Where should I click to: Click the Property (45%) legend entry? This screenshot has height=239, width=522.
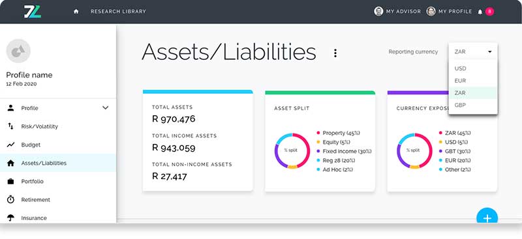(x=338, y=133)
